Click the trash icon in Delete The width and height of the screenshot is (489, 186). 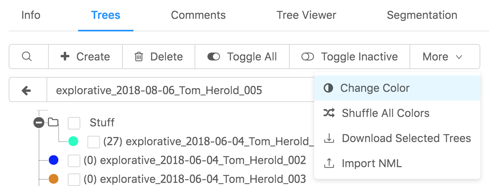coord(139,57)
